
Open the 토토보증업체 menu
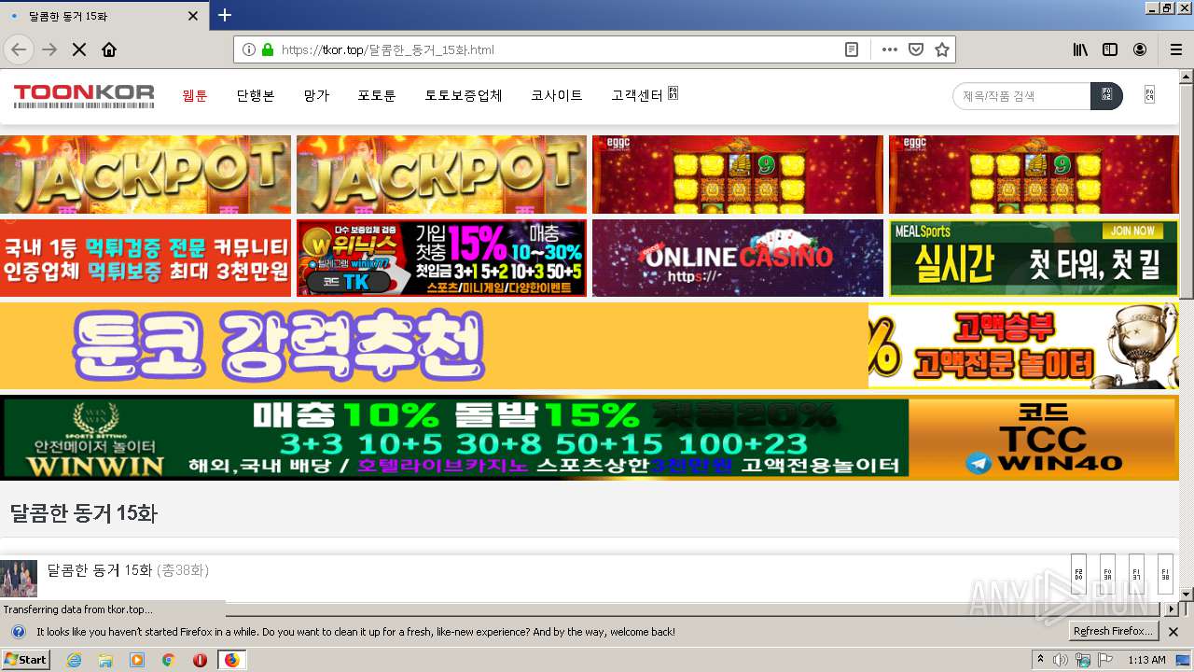click(464, 95)
